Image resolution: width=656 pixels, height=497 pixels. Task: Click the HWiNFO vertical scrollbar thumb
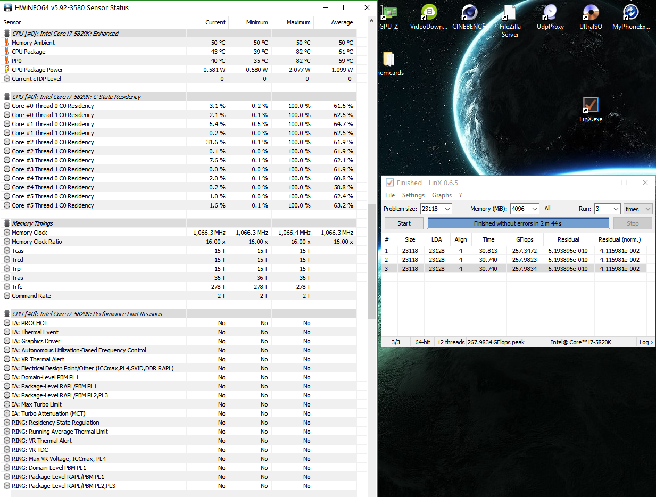tap(372, 261)
